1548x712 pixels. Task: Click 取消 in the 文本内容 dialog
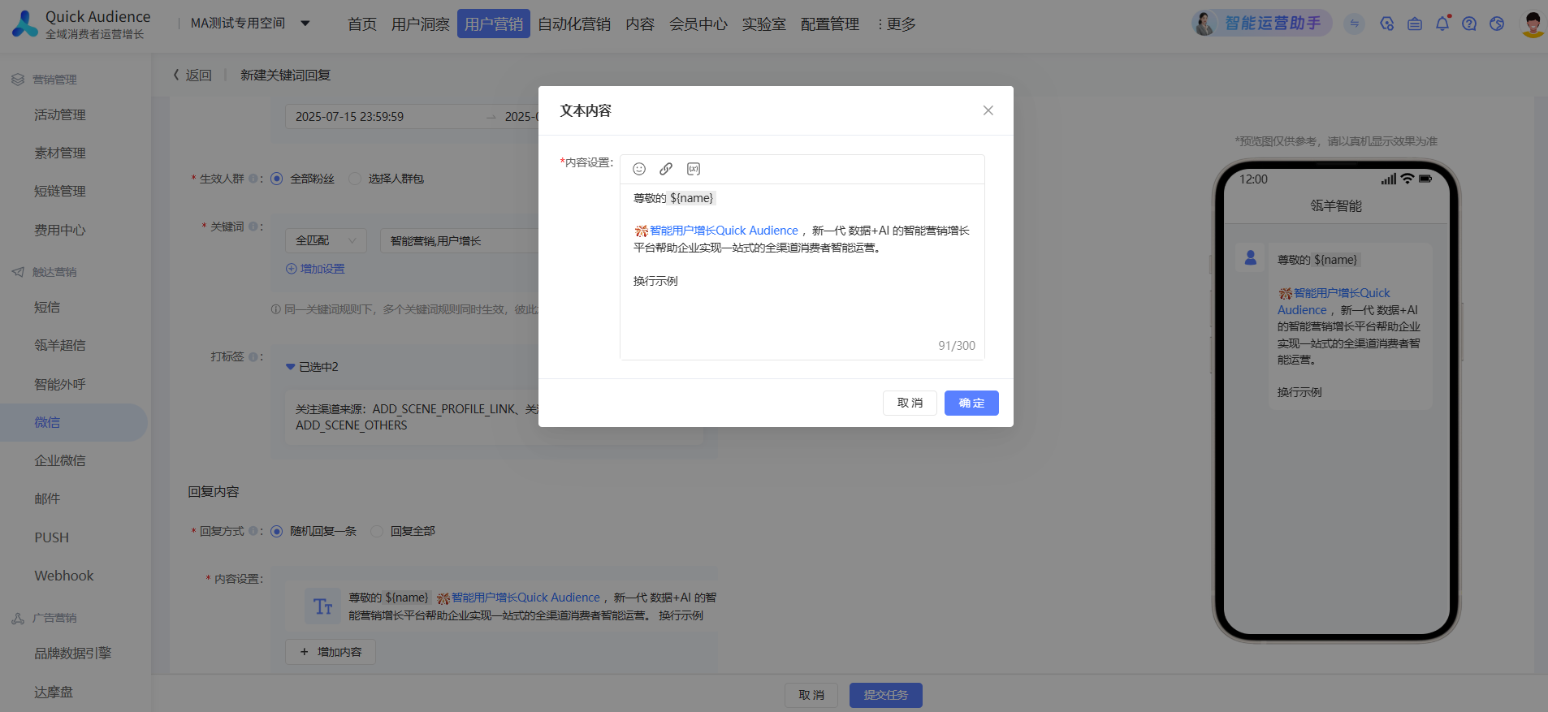point(910,403)
